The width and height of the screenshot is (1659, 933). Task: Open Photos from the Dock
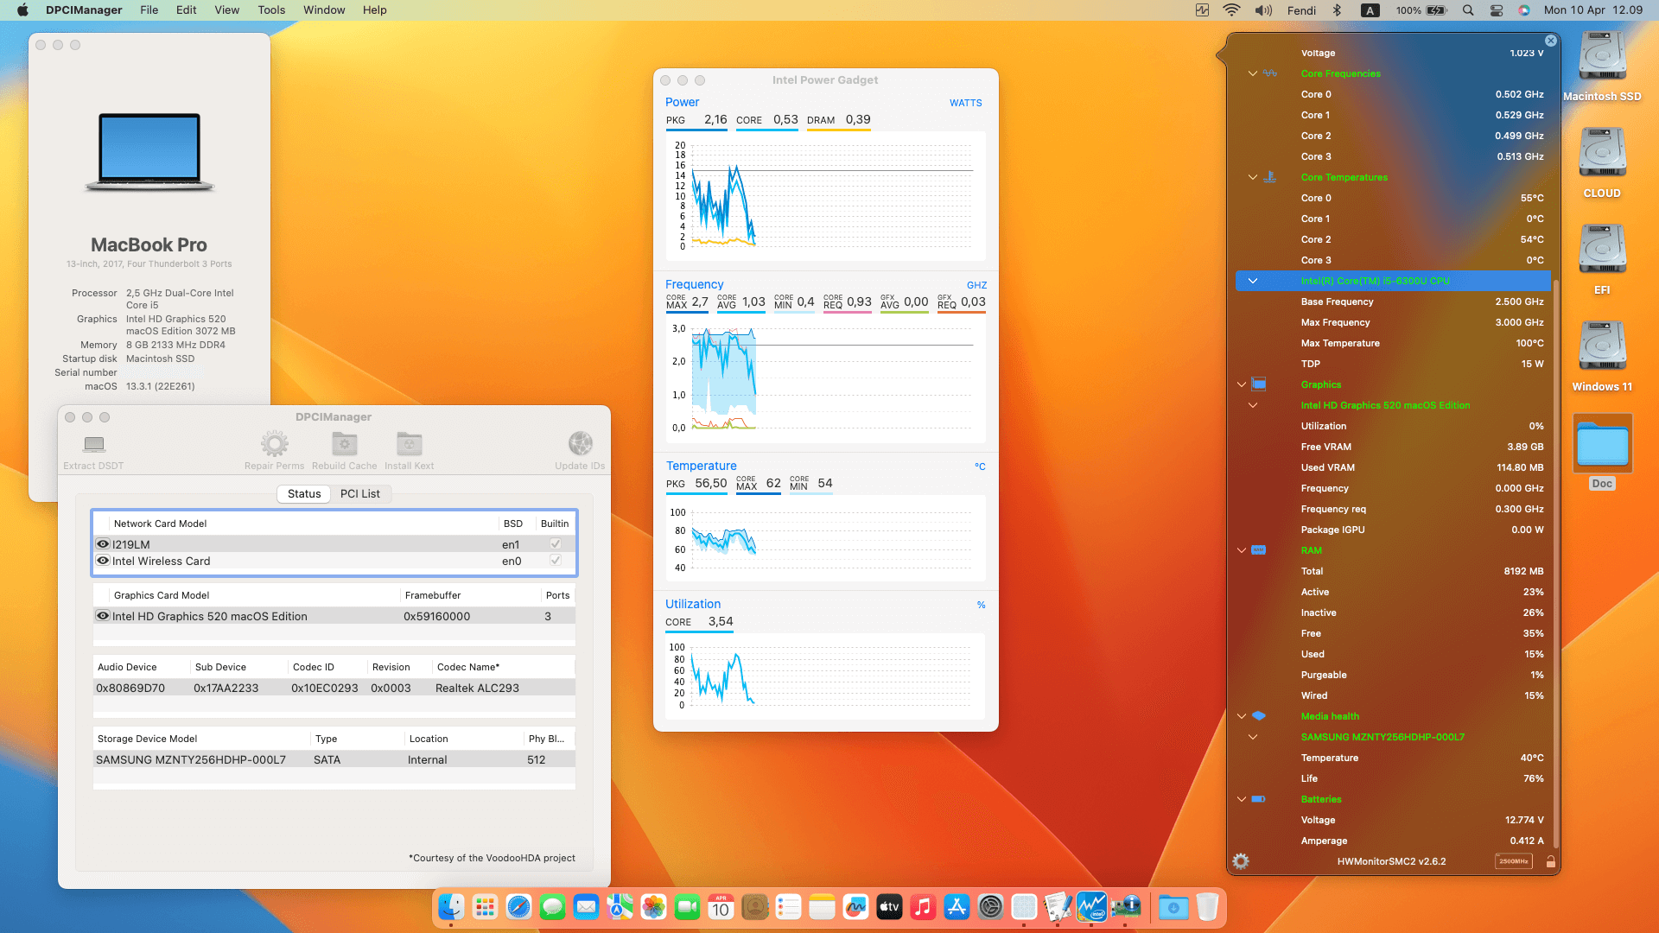click(x=653, y=907)
